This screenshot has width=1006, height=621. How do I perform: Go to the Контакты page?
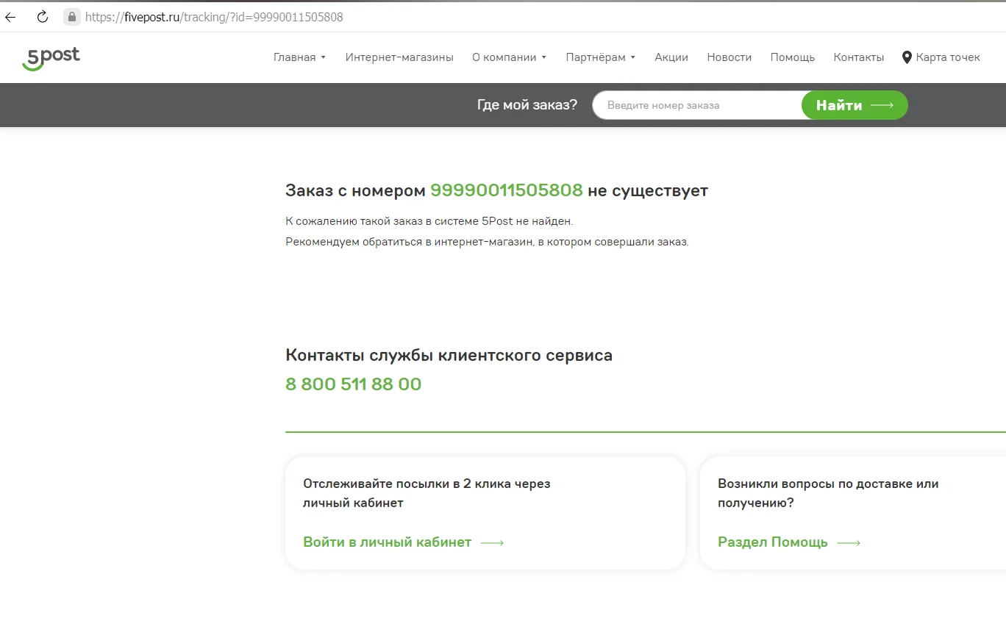pyautogui.click(x=859, y=57)
